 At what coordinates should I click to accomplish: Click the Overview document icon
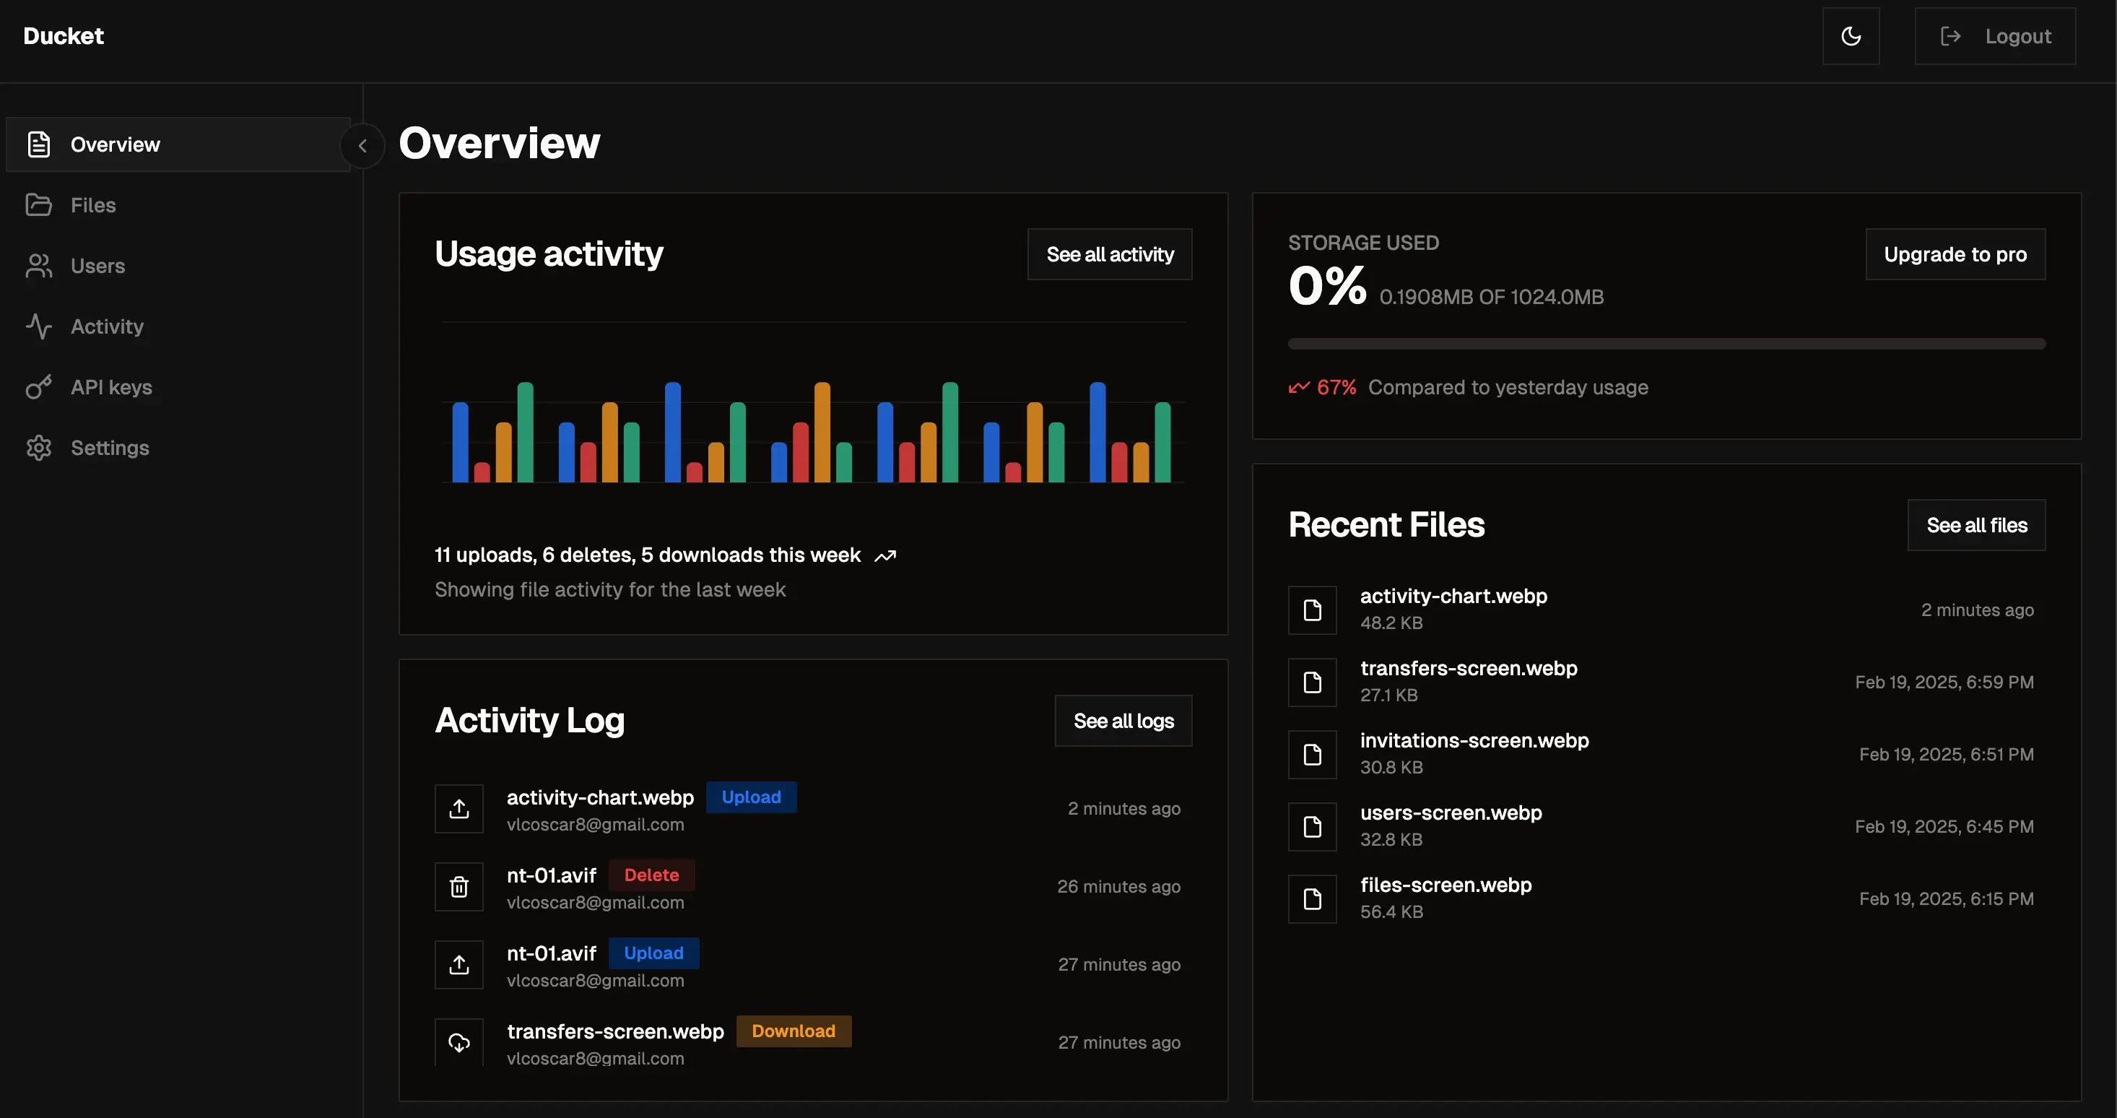coord(38,144)
